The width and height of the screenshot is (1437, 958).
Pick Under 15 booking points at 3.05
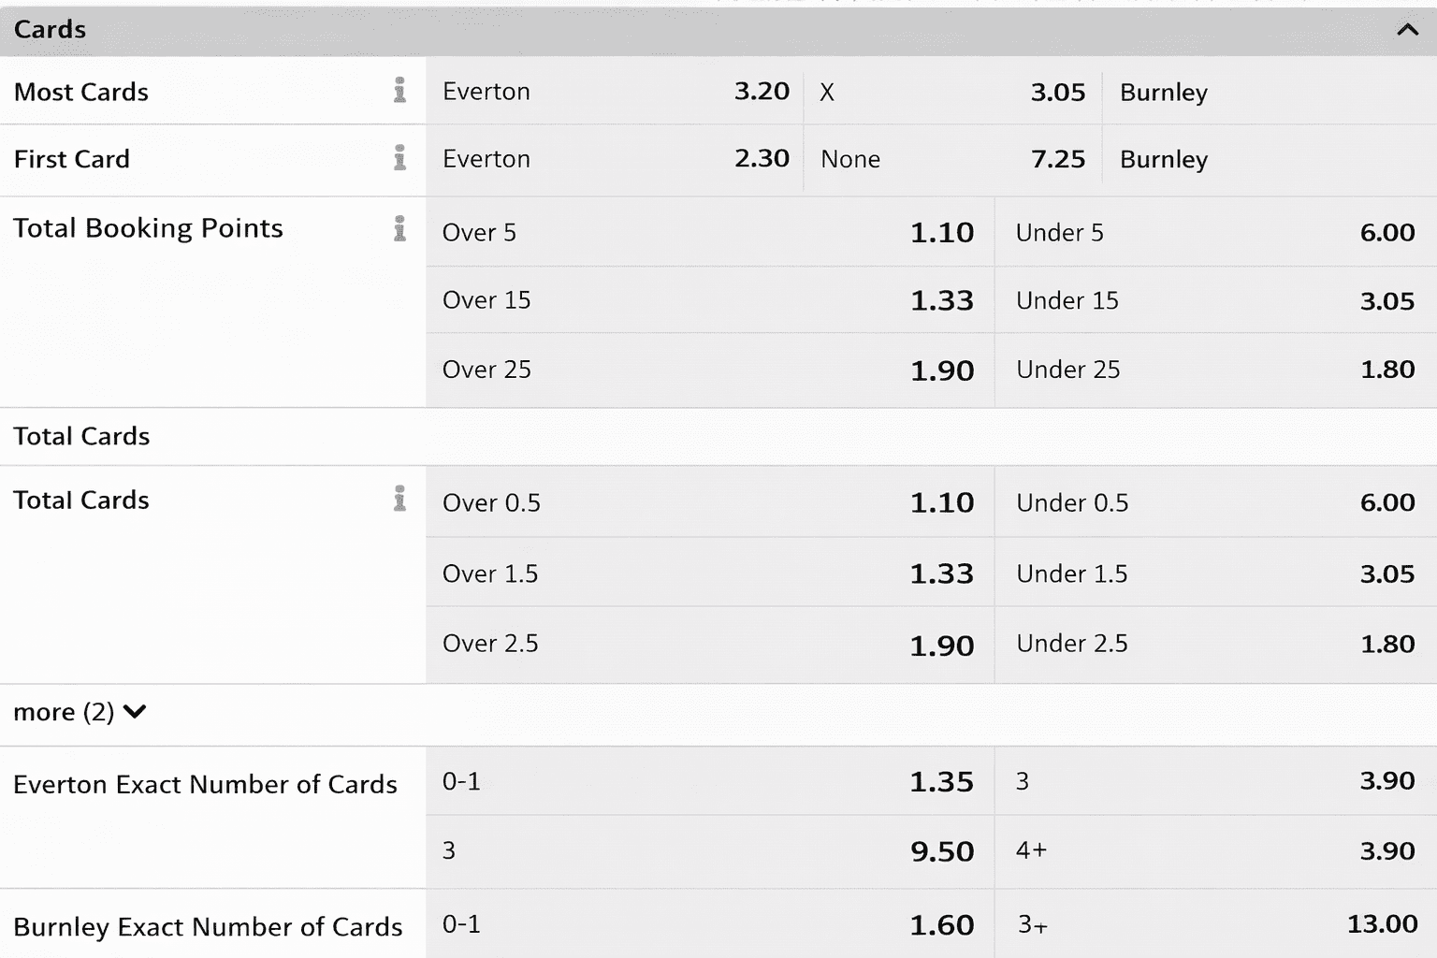(x=1214, y=300)
